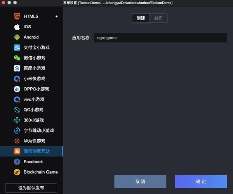Choose 微信小游戏 platform

pos(35,58)
